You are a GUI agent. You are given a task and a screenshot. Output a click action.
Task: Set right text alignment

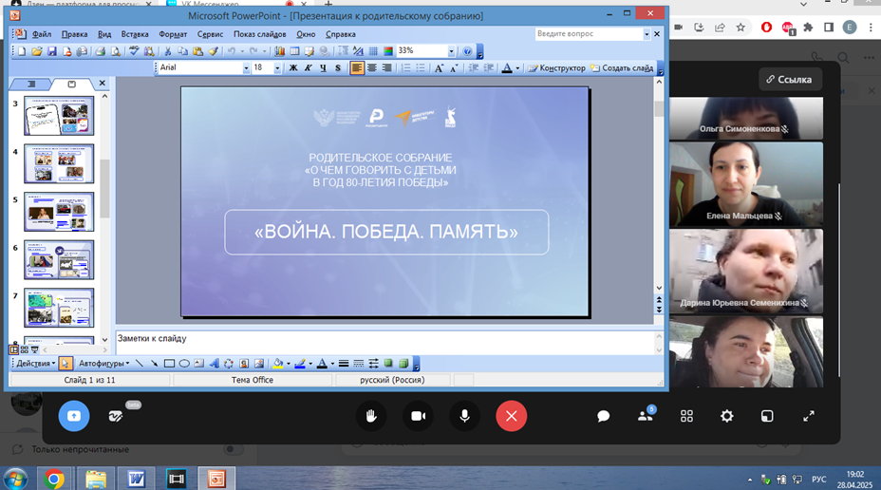point(386,68)
